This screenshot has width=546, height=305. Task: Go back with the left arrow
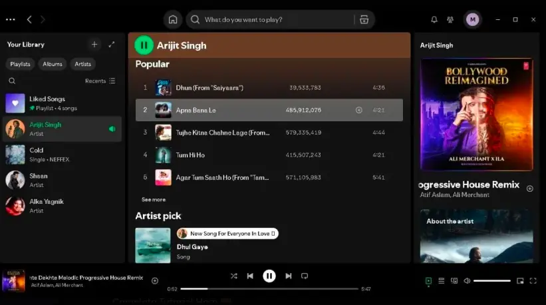point(29,19)
